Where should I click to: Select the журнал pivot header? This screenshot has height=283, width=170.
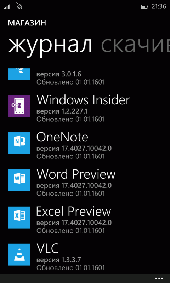[50, 46]
